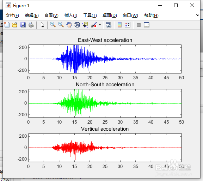Insert Legend from the toolbar
Viewport: 203px width, 181px height.
(127, 25)
